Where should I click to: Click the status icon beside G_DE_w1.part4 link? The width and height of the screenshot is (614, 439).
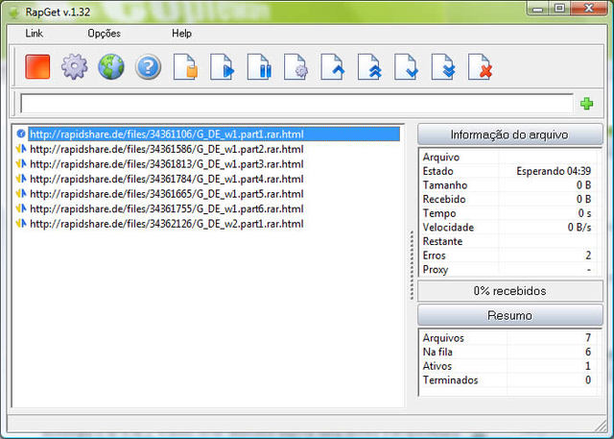point(21,179)
